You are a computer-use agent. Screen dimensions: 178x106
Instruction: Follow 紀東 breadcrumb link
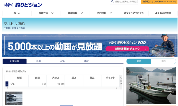coord(14,28)
